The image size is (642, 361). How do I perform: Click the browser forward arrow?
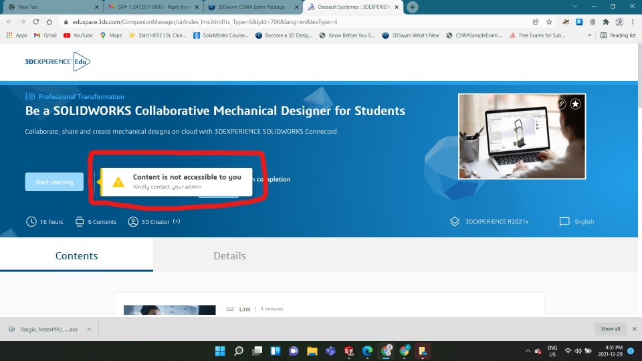coord(23,21)
